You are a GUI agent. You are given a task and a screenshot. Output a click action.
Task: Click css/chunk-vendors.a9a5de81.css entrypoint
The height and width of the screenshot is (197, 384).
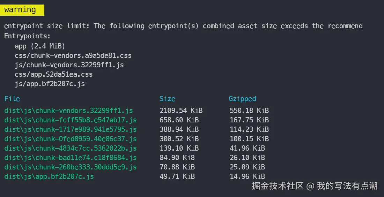[73, 55]
